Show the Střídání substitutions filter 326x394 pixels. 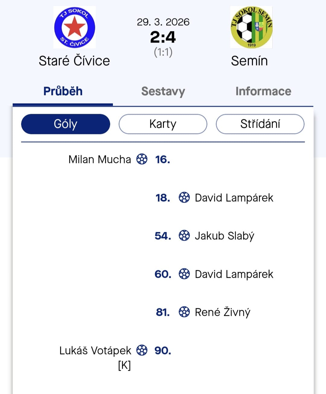click(x=260, y=124)
